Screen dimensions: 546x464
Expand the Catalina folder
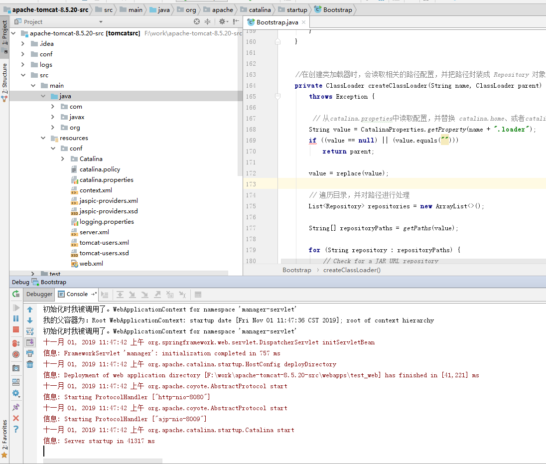(63, 159)
